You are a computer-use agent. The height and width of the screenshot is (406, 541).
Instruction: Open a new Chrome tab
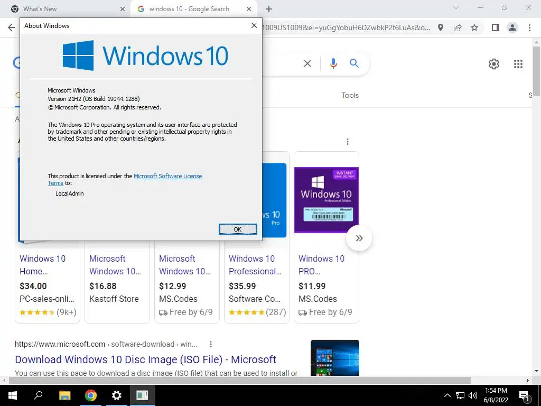[x=269, y=9]
